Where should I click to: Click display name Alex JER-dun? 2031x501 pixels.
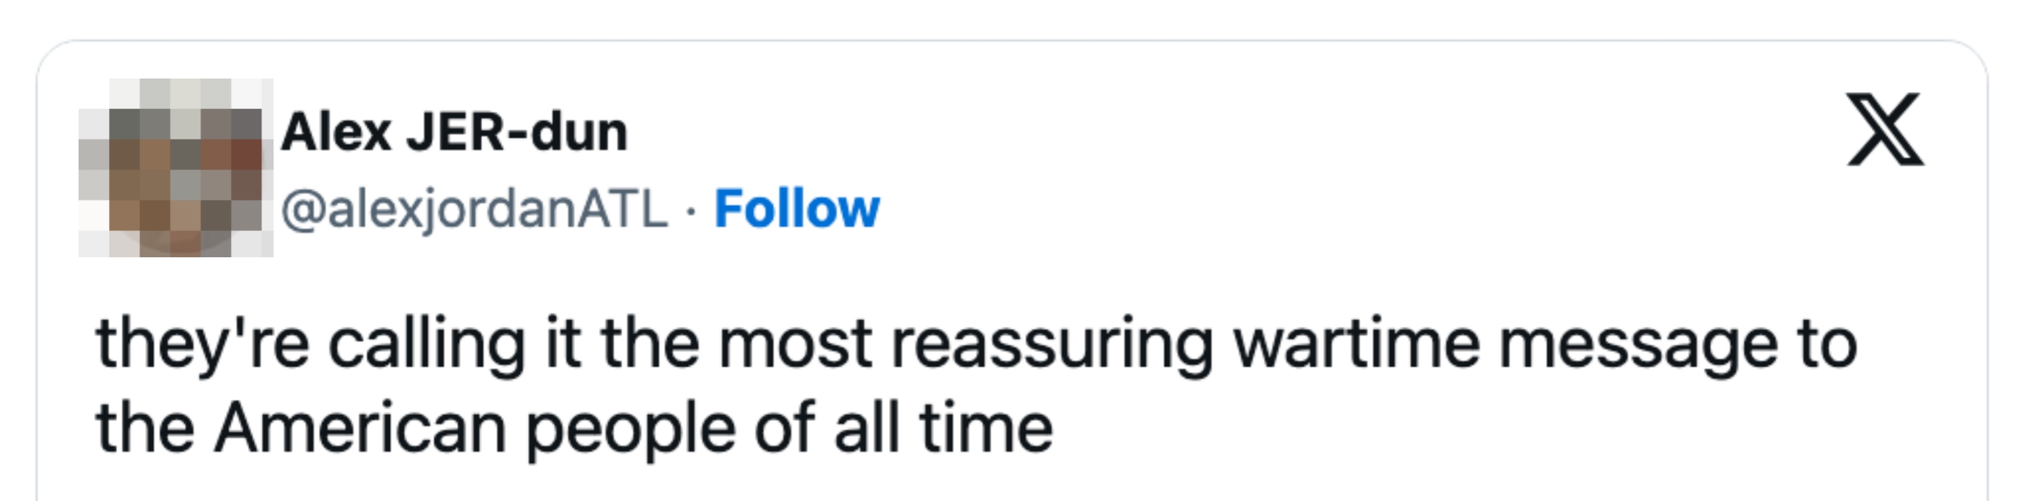pos(454,132)
